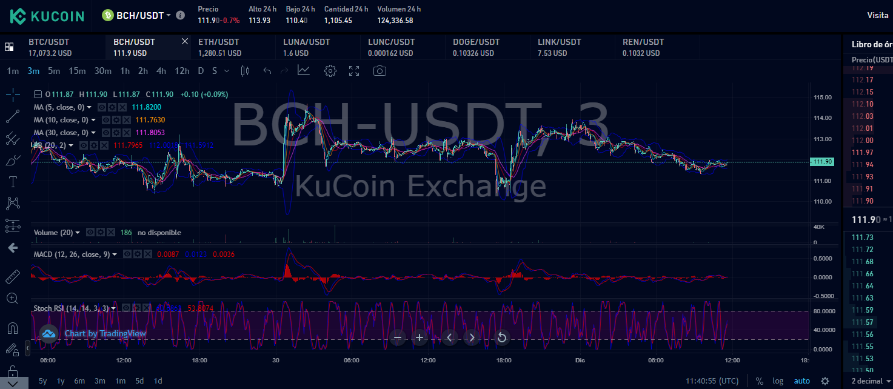The width and height of the screenshot is (893, 389).
Task: Enter fullscreen chart mode
Action: 355,71
